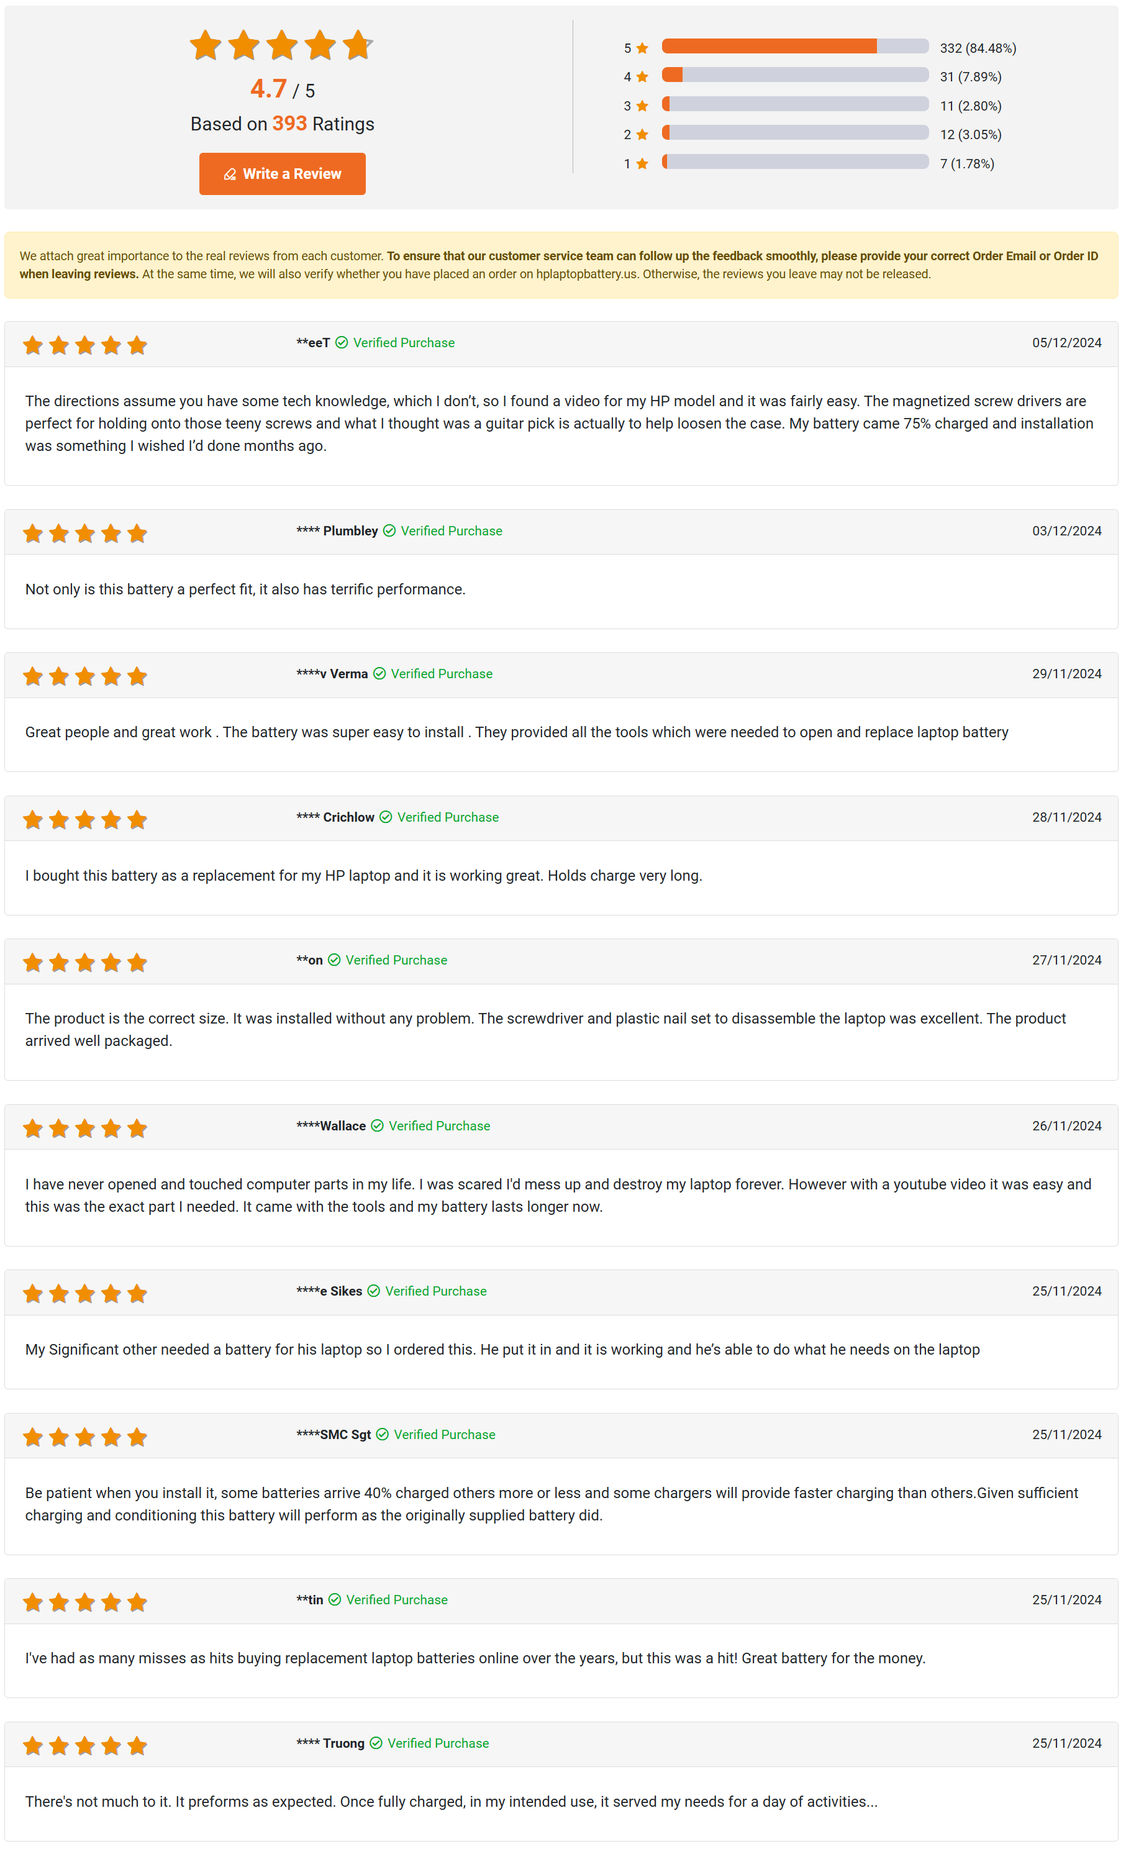Click the verified check icon beside Verma

(x=379, y=674)
